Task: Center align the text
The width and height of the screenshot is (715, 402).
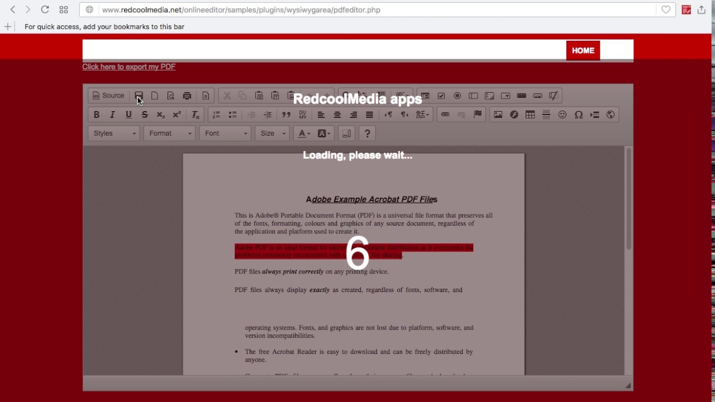Action: click(337, 114)
